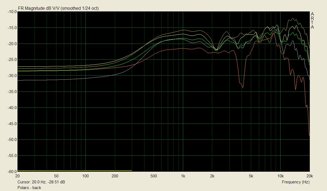Viewport: 327px width, 191px height.
Task: Click the 'Polars - back' label
Action: (29, 188)
